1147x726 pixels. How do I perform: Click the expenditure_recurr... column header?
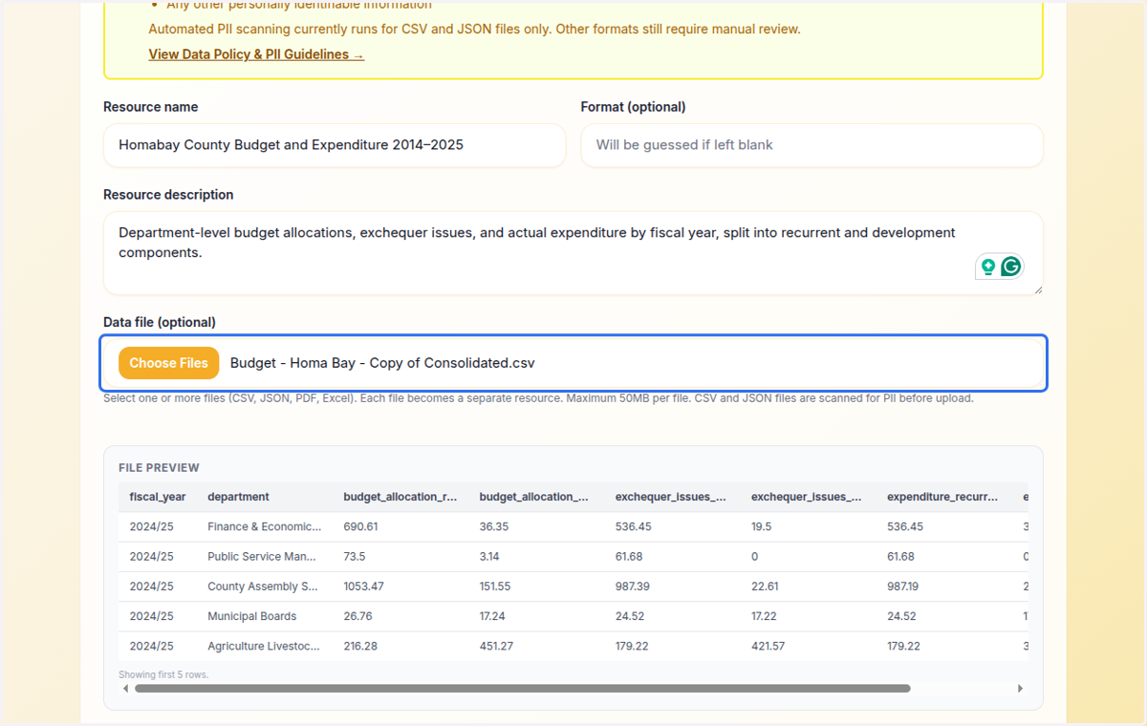point(942,497)
